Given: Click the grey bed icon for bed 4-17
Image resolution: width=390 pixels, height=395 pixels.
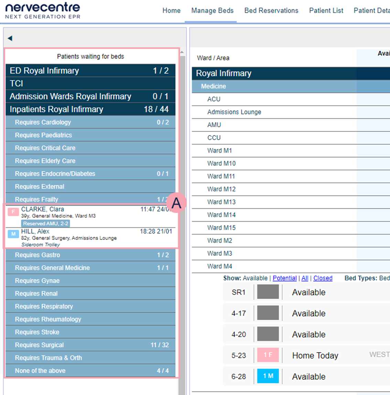Looking at the screenshot, I should [x=268, y=313].
